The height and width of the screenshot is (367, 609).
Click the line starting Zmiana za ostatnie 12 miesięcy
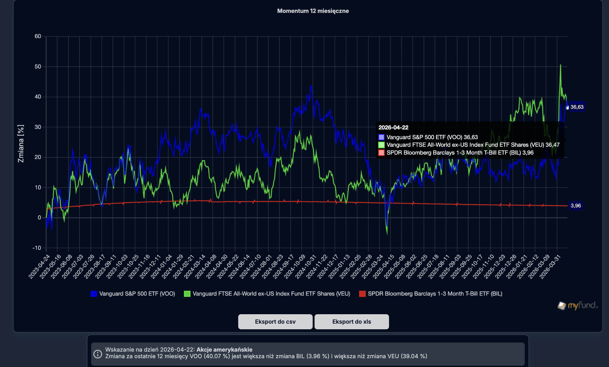(266, 356)
